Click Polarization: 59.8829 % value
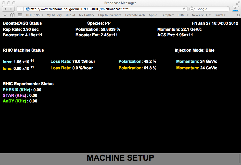 (x=98, y=29)
